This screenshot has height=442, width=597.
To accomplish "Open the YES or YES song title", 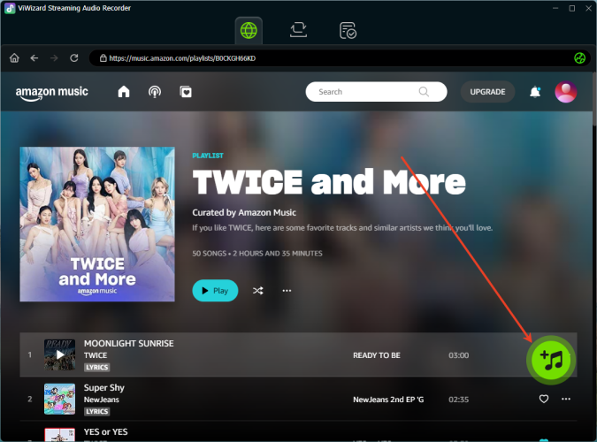I will coord(106,432).
